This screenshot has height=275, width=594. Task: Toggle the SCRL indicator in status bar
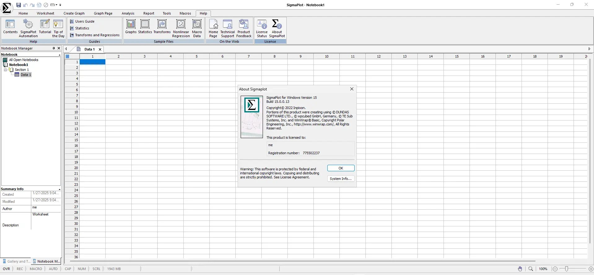pos(96,269)
